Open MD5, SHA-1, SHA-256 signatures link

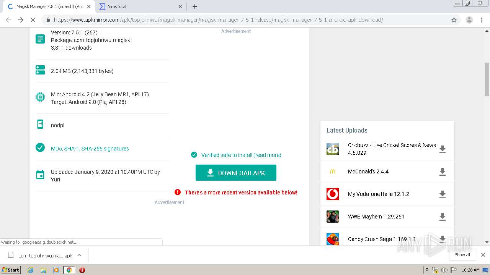coord(90,149)
